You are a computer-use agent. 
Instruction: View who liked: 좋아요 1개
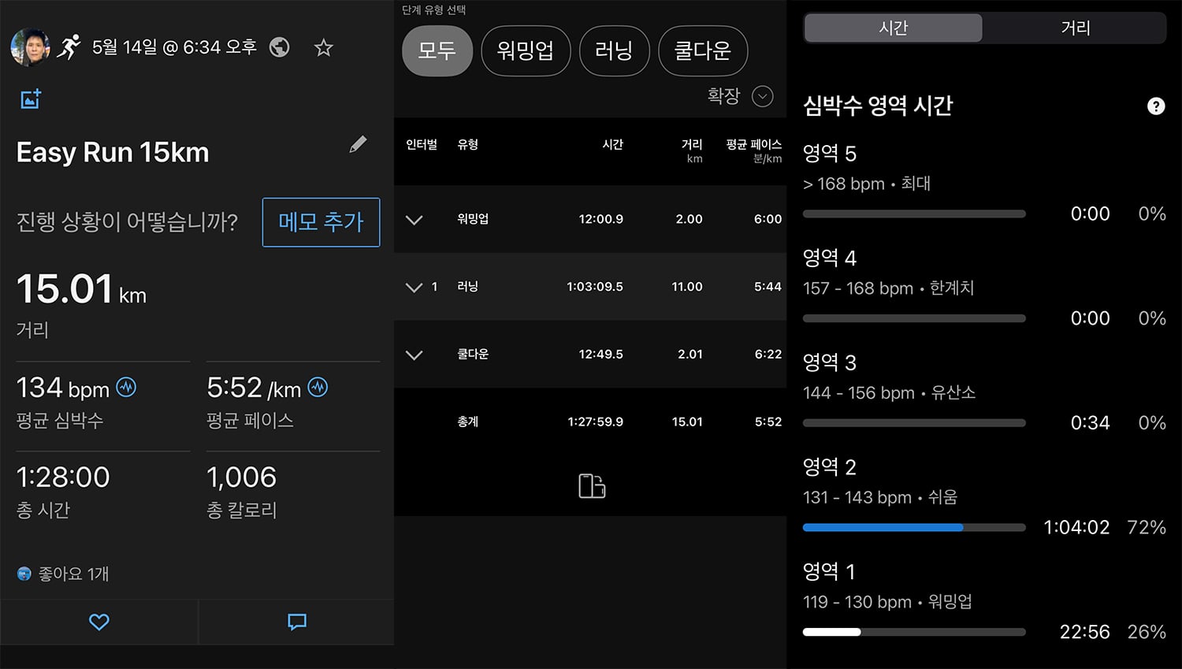(63, 574)
